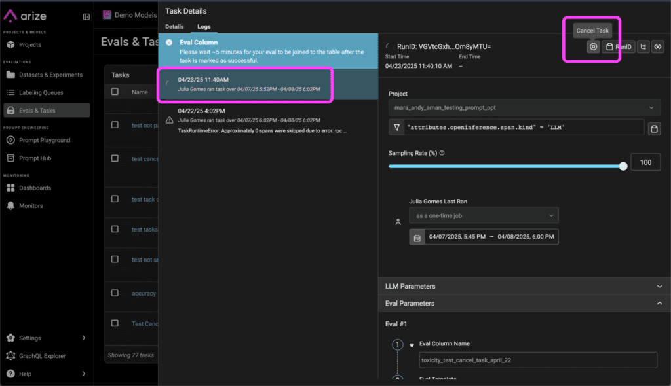Viewport: 671px width, 386px height.
Task: Click the RunID copy button
Action: click(619, 46)
